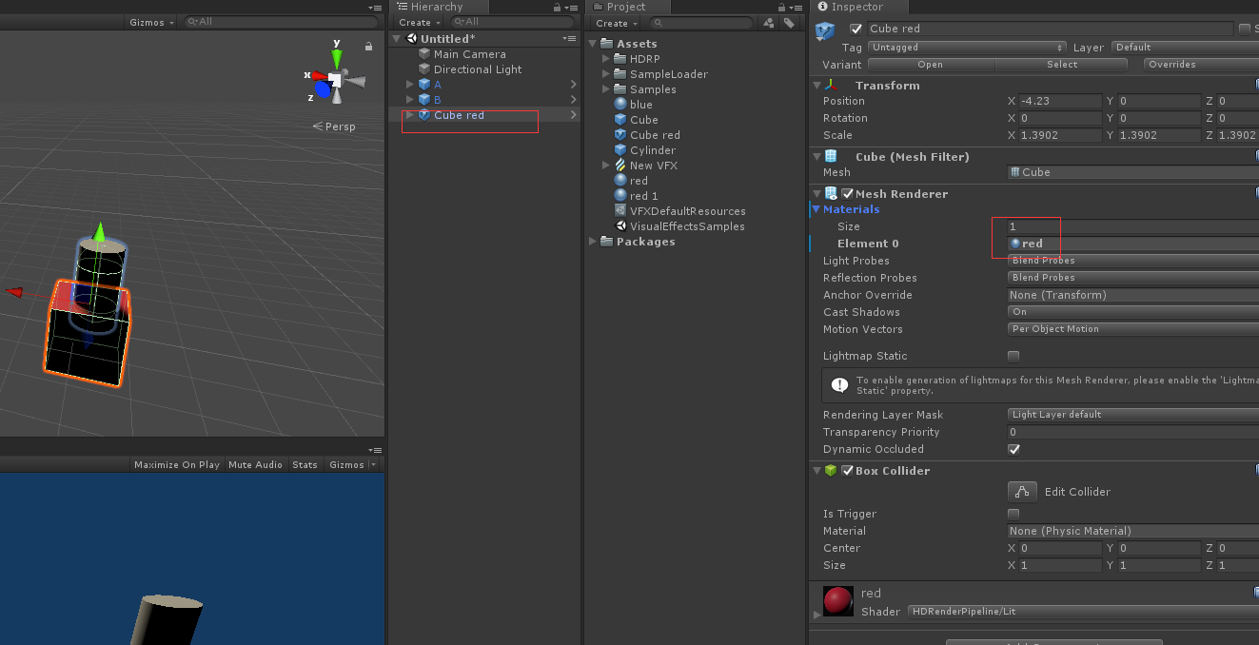Viewport: 1259px width, 645px height.
Task: Click the red material preview sphere
Action: [x=837, y=599]
